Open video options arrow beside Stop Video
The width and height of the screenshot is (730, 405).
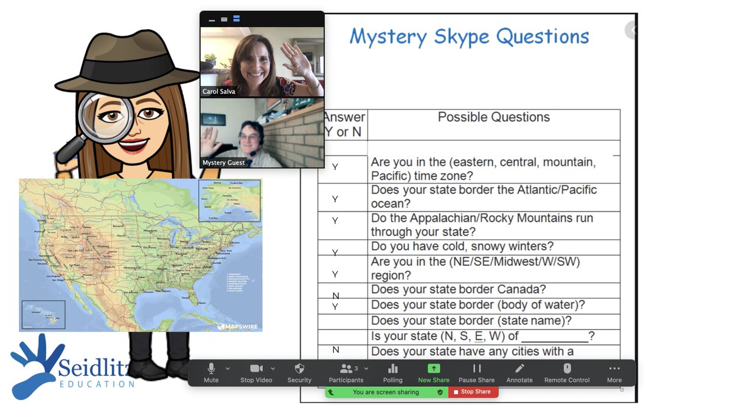tap(273, 369)
